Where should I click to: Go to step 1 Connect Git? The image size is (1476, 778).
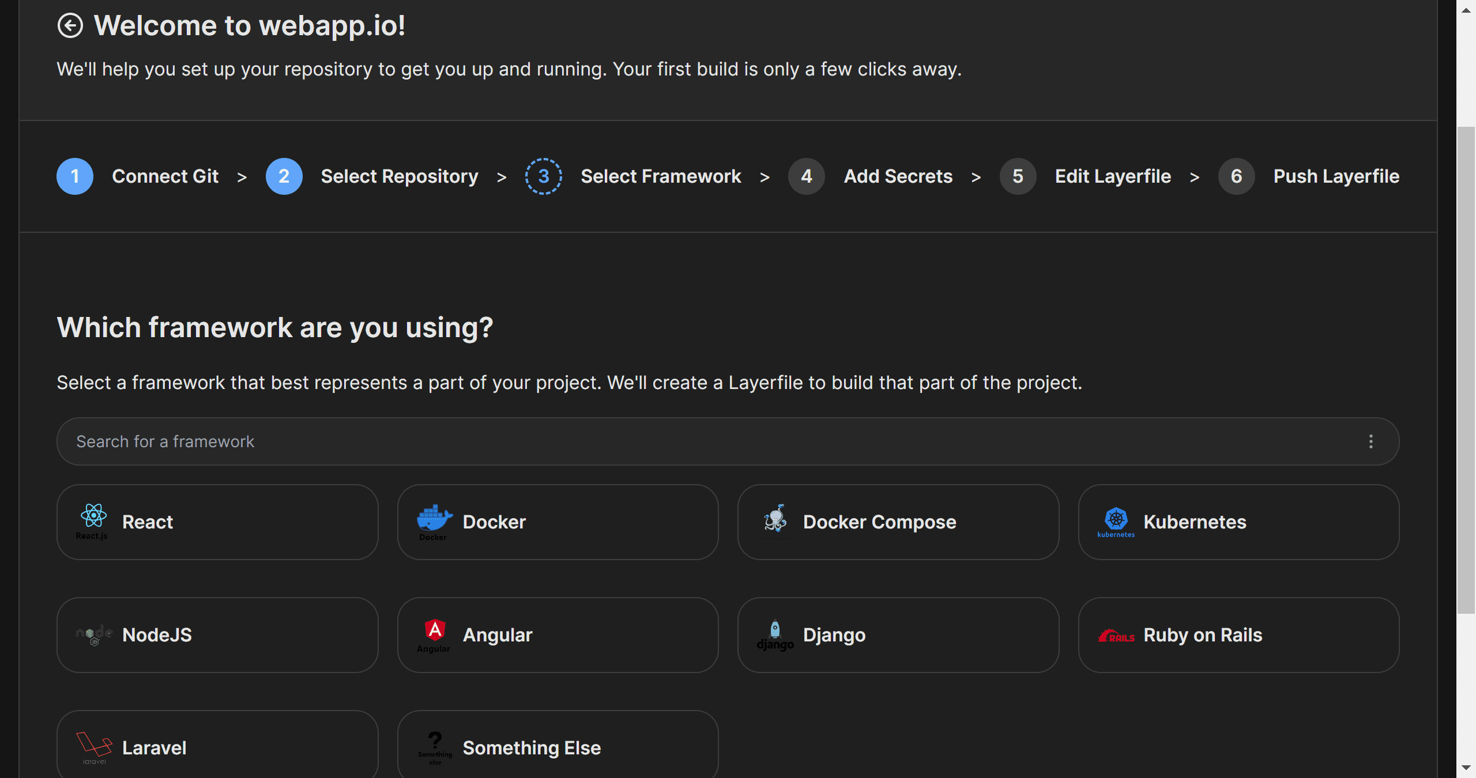pyautogui.click(x=75, y=176)
